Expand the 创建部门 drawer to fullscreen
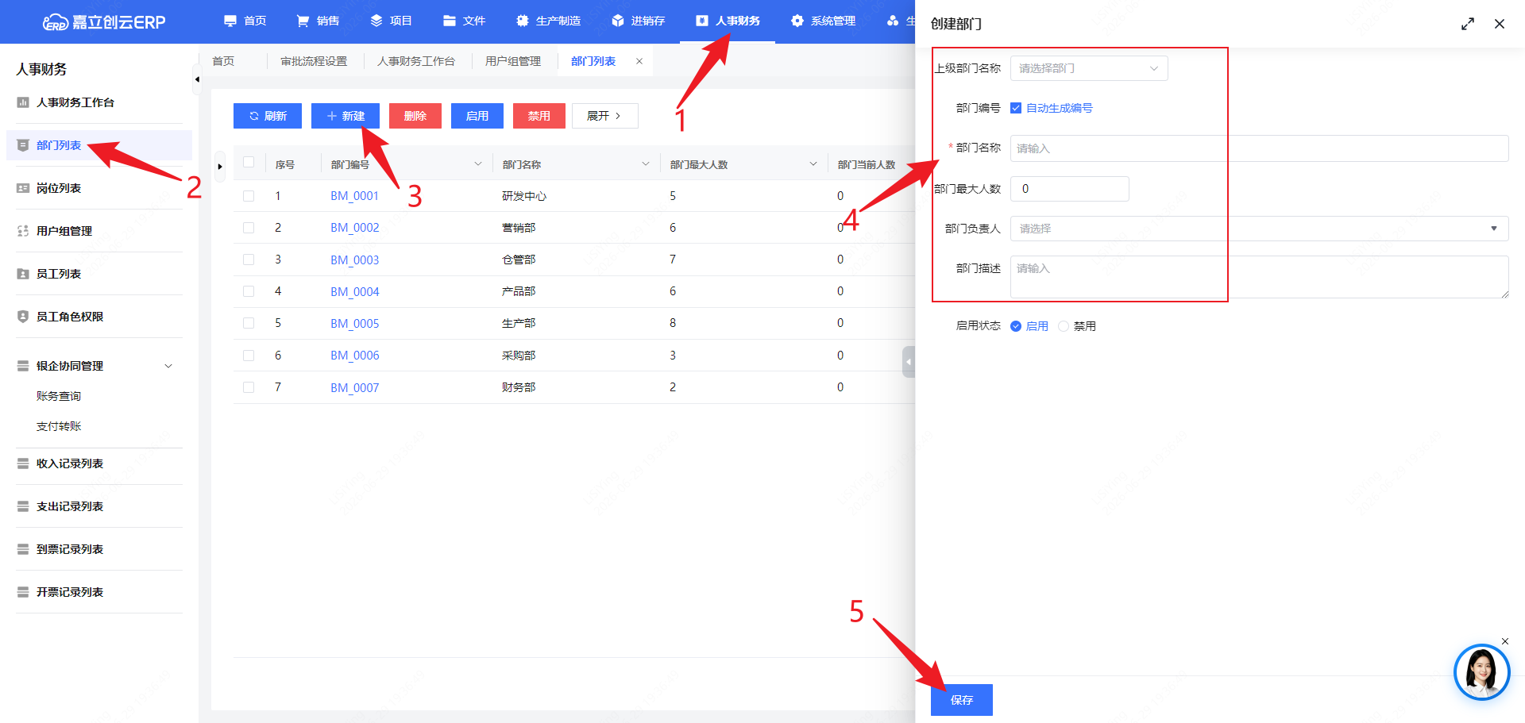Image resolution: width=1525 pixels, height=723 pixels. [x=1468, y=24]
